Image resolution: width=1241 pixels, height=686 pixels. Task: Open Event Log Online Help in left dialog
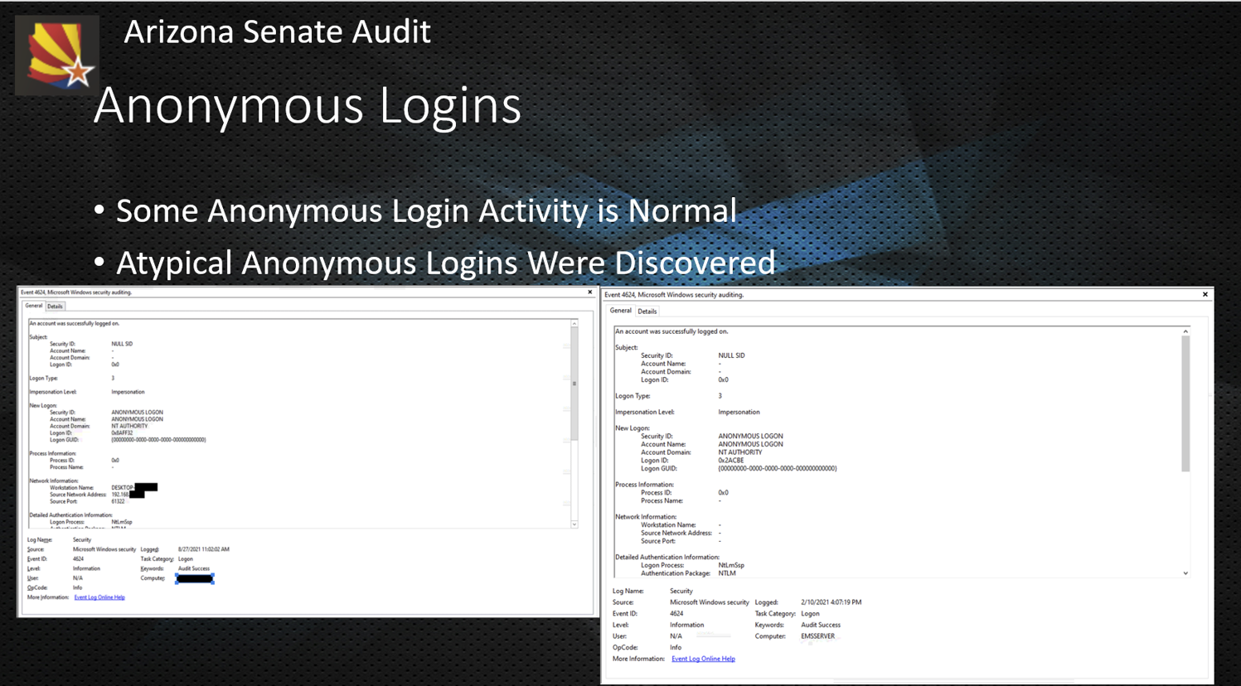(99, 597)
